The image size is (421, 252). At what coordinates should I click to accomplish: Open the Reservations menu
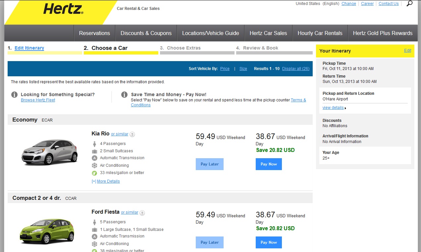pos(94,33)
